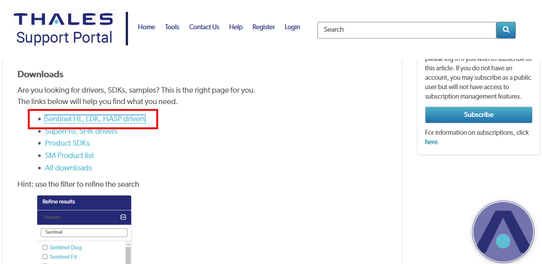
Task: Check the Sentinel Dog checkbox
Action: pyautogui.click(x=45, y=248)
